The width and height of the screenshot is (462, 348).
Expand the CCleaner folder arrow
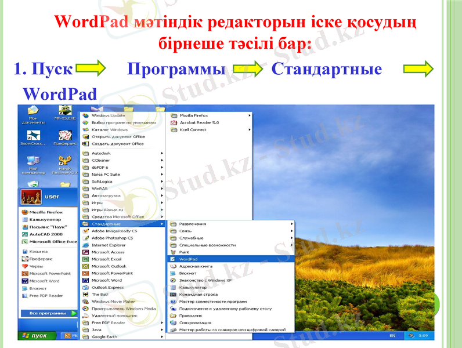(x=162, y=160)
